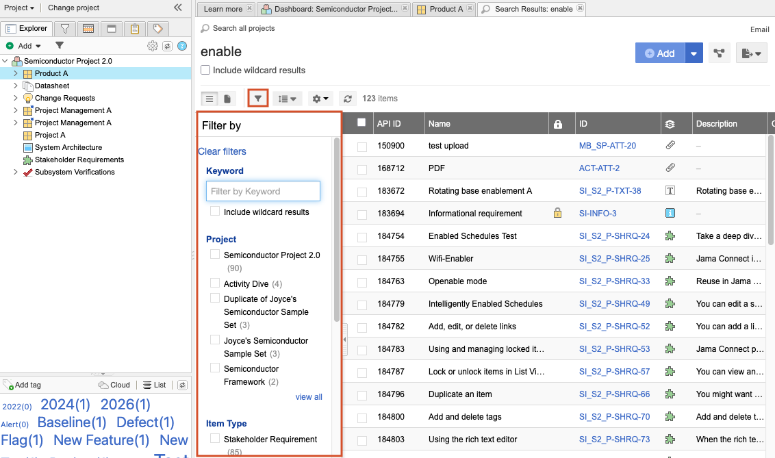Click attachment icon for PDF row
Image resolution: width=775 pixels, height=458 pixels.
[x=670, y=168]
